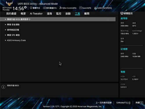
Task: Click the 1.456 V core voltage value
Action: coord(135,34)
